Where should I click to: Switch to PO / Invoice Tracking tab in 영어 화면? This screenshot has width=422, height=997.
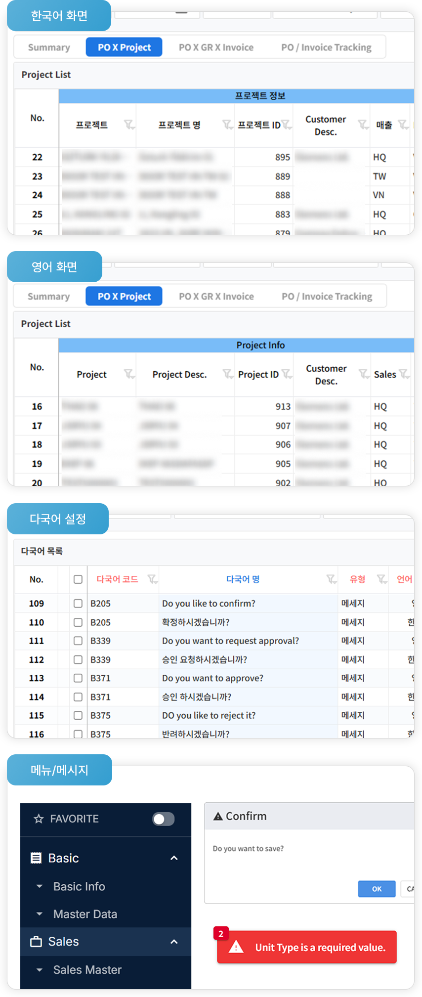(327, 297)
